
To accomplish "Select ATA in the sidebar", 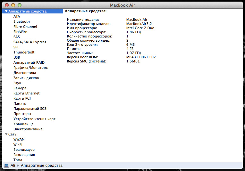I will pos(17,16).
